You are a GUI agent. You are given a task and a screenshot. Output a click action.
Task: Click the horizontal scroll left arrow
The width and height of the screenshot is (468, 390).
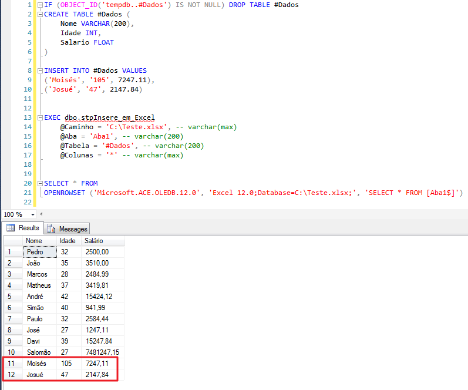point(41,214)
